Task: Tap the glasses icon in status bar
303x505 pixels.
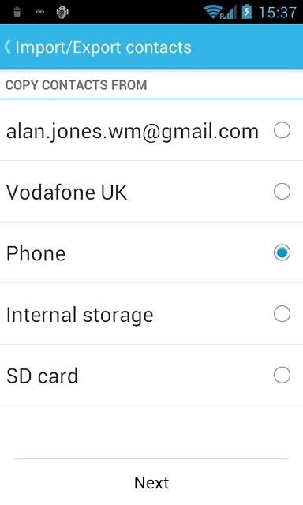Action: coord(40,13)
